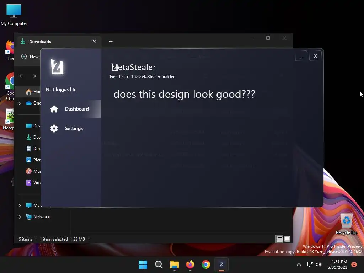364x273 pixels.
Task: Click '5 items' in Explorer status bar
Action: (x=26, y=239)
